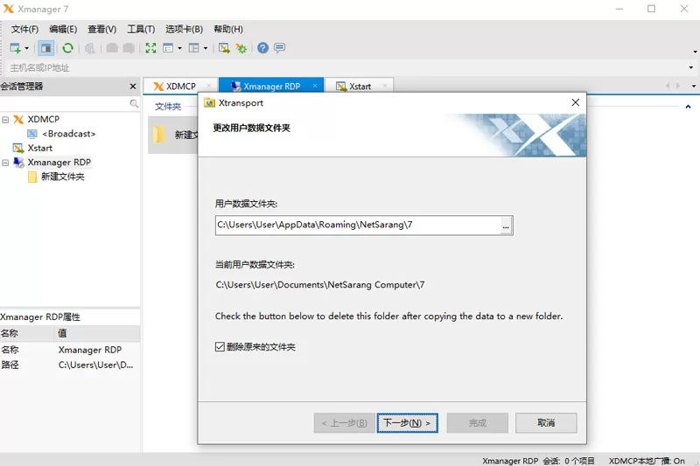Toggle the 删除原来的文件夹 checkbox
Viewport: 700px width, 466px height.
pos(220,347)
